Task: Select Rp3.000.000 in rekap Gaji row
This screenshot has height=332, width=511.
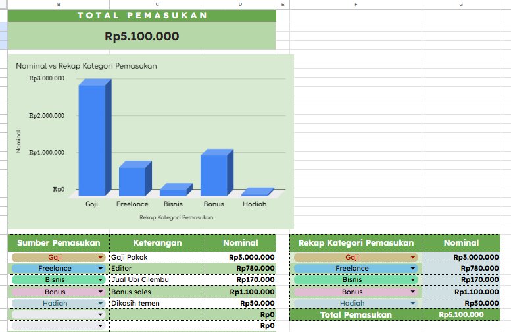Action: point(461,258)
